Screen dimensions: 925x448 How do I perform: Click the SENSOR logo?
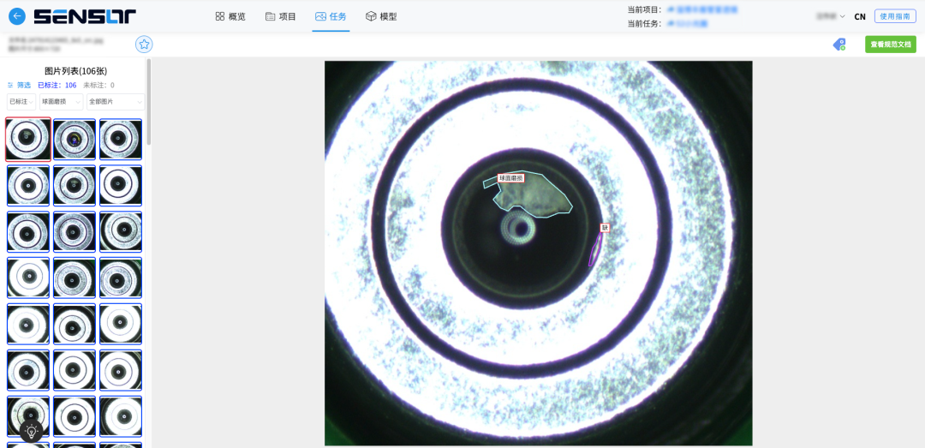[85, 16]
